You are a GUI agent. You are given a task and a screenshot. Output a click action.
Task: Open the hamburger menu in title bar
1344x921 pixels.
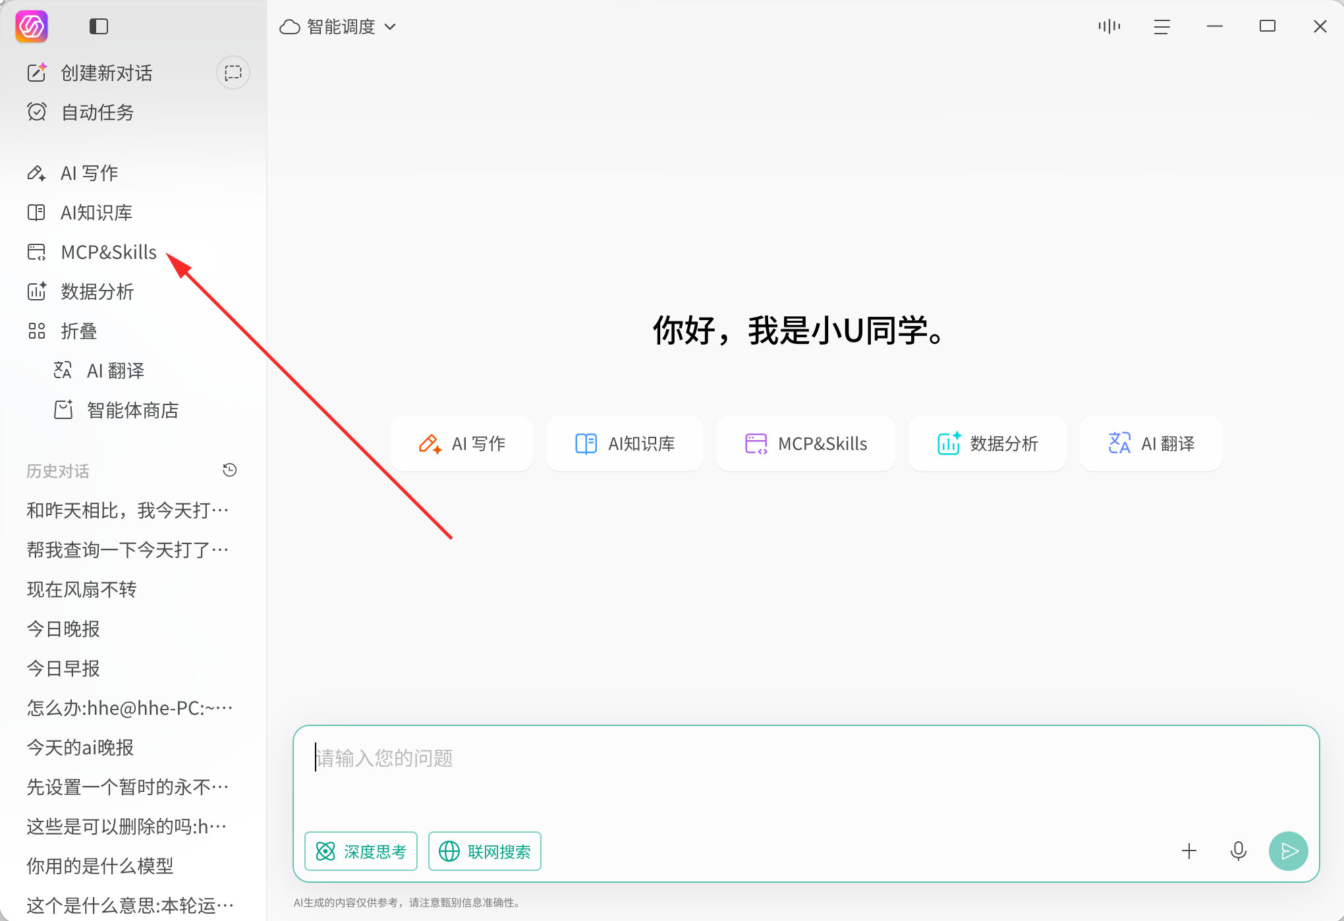click(x=1162, y=26)
